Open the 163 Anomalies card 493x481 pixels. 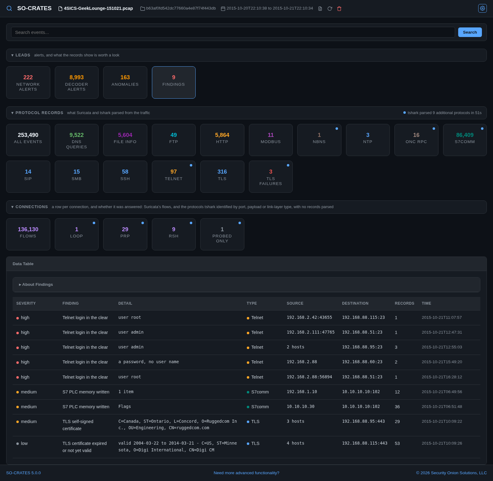pyautogui.click(x=125, y=83)
